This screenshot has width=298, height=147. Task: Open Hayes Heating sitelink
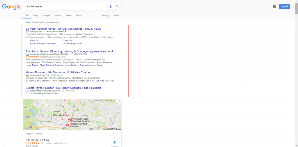tap(72, 65)
